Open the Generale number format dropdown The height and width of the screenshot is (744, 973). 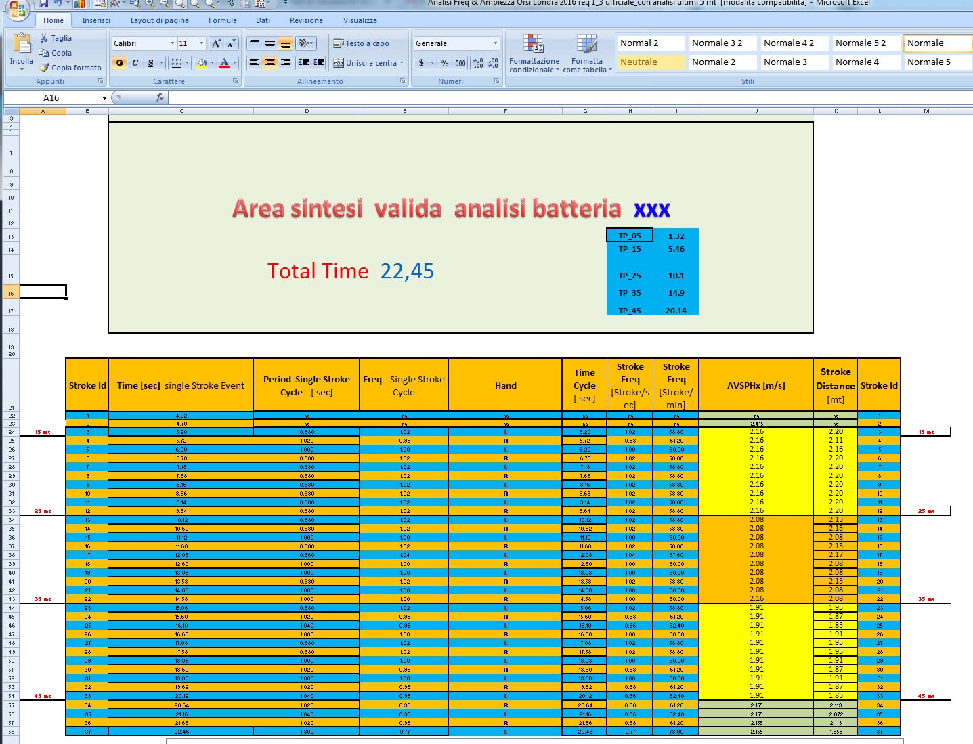tap(495, 43)
